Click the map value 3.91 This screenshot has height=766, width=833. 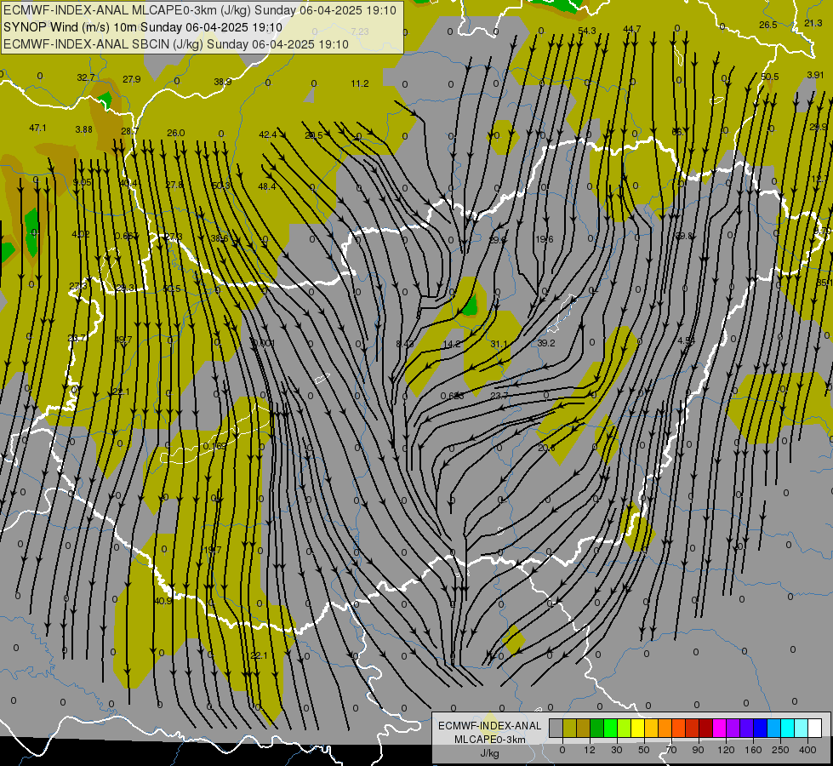click(815, 75)
